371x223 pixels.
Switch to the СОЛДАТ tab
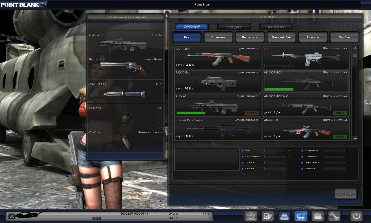234,27
